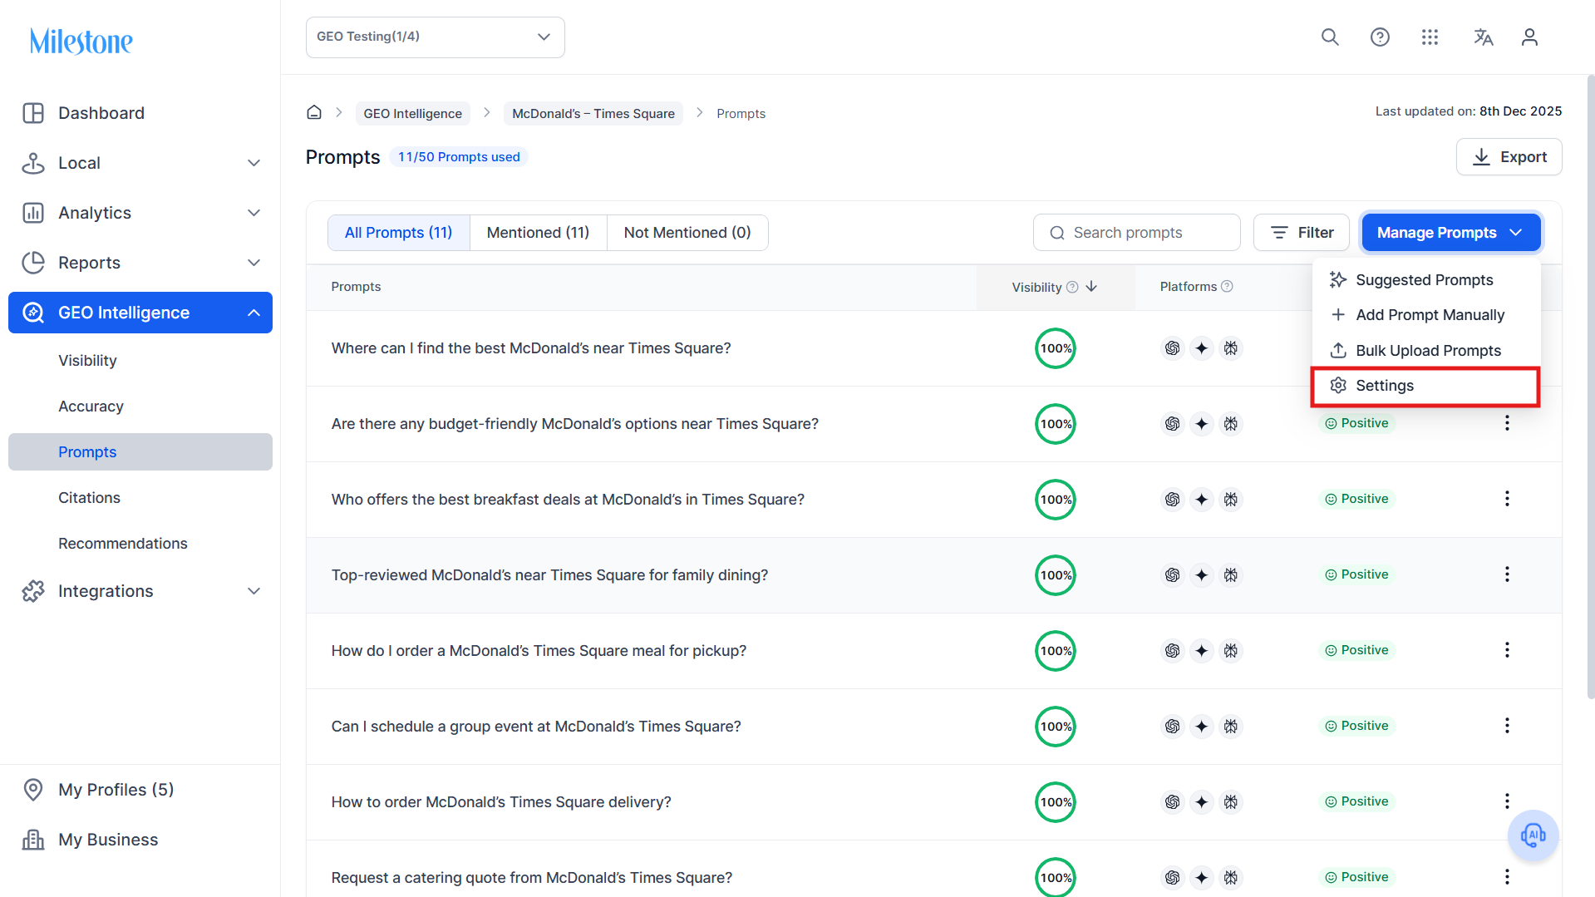Open My Business in sidebar
The height and width of the screenshot is (897, 1595).
click(140, 840)
